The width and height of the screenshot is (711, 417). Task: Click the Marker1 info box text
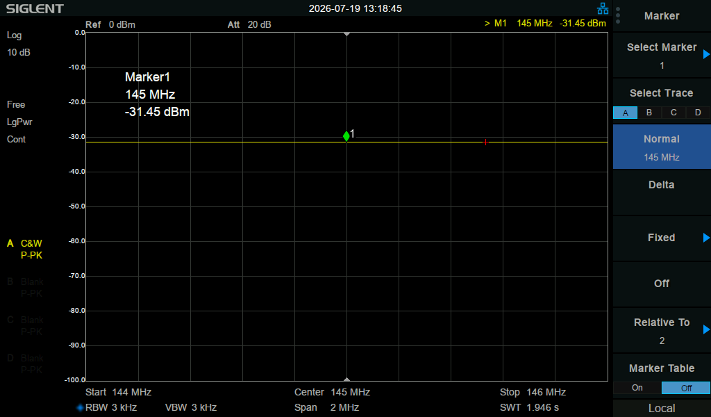click(x=157, y=95)
